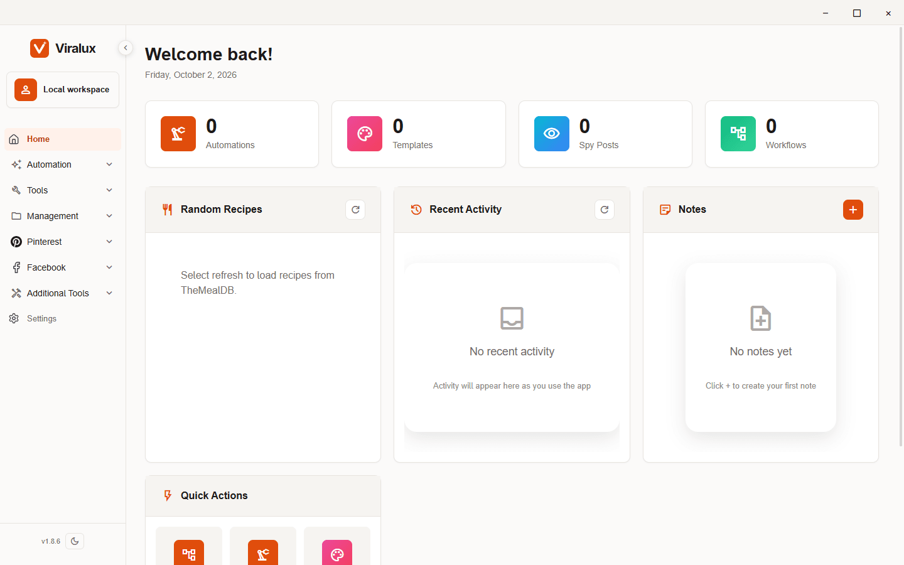This screenshot has height=565, width=904.
Task: Click the Recent Activity history icon
Action: coord(416,210)
